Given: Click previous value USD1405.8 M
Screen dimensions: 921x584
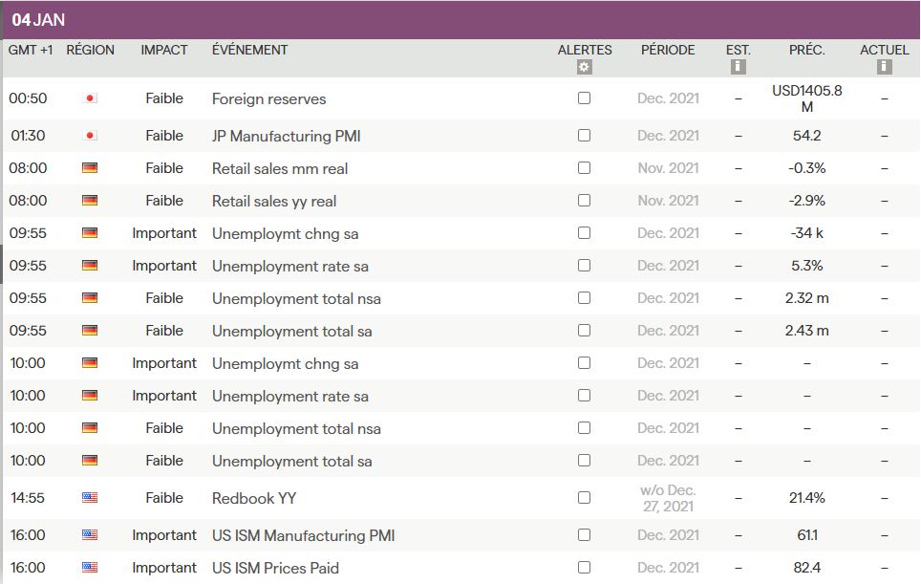Looking at the screenshot, I should tap(807, 98).
